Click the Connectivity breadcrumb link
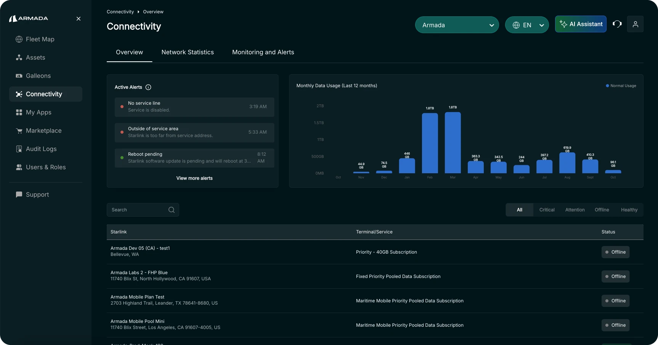Image resolution: width=658 pixels, height=345 pixels. click(120, 12)
